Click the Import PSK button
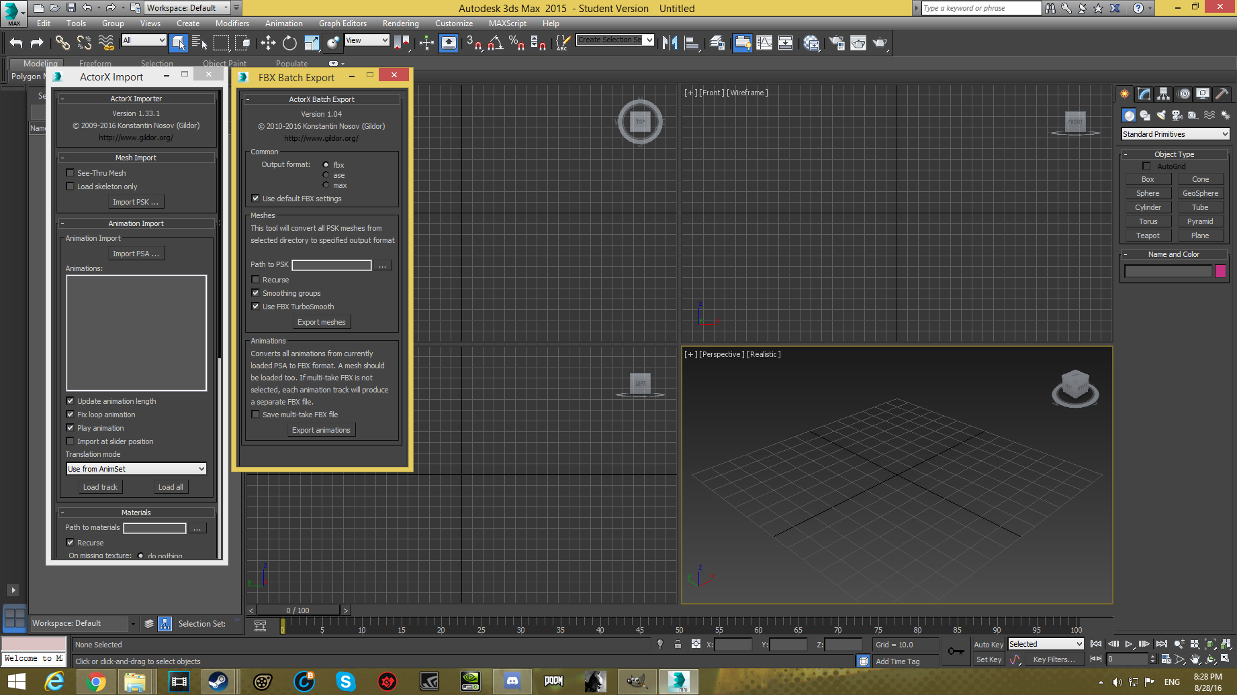 136,202
